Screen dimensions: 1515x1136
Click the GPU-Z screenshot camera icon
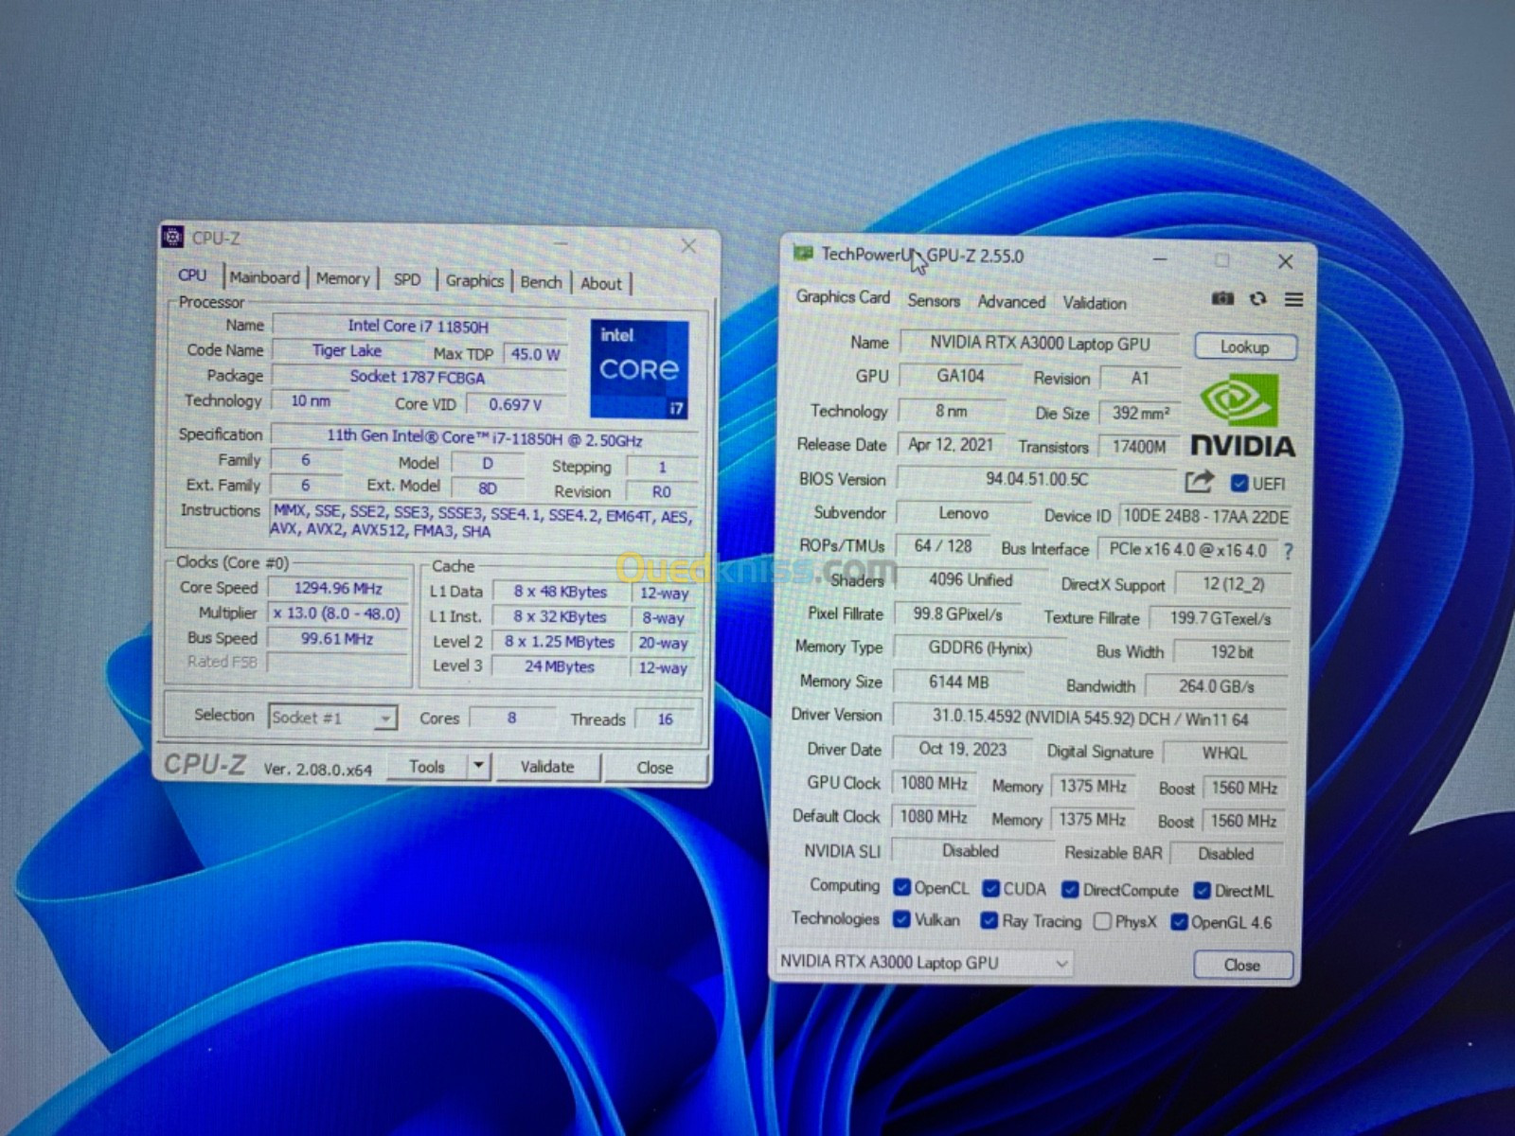click(1222, 298)
